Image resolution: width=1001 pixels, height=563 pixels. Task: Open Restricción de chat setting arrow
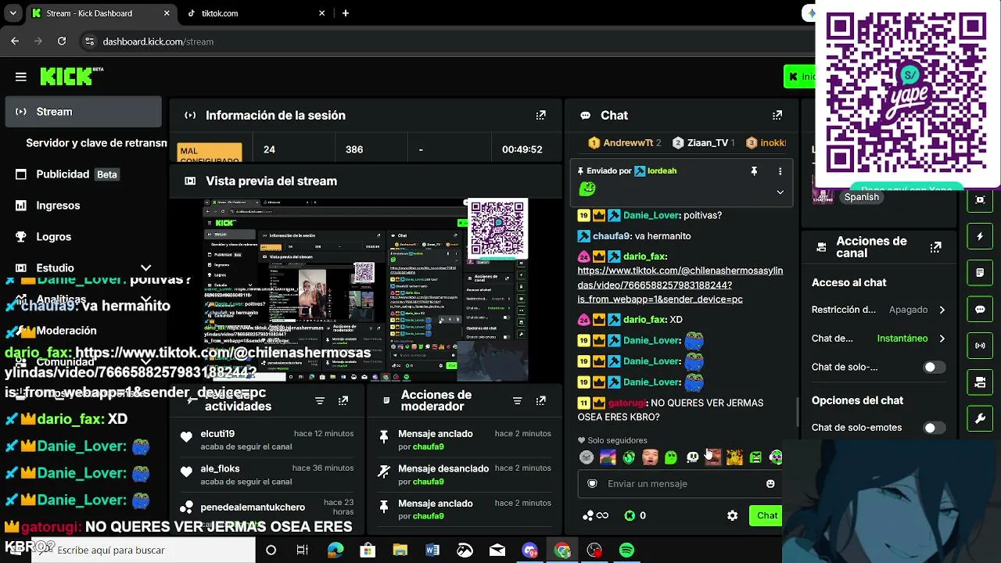pyautogui.click(x=942, y=310)
